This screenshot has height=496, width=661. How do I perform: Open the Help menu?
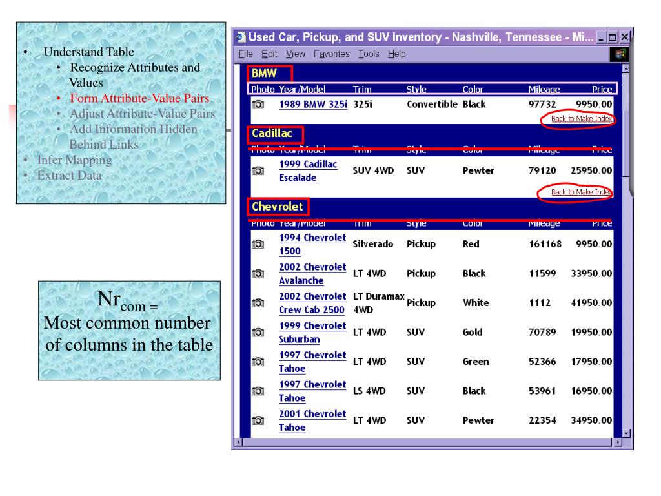397,54
